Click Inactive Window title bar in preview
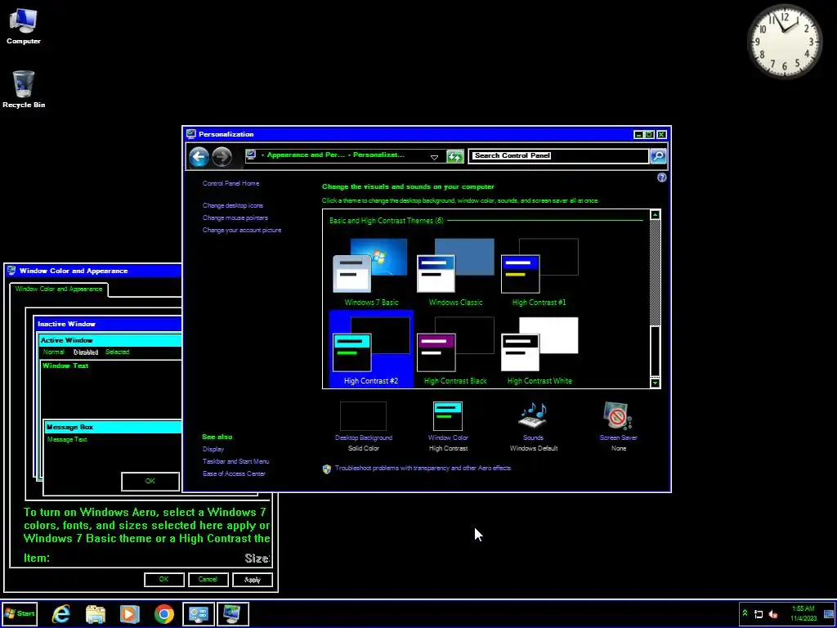The image size is (837, 628). 109,324
